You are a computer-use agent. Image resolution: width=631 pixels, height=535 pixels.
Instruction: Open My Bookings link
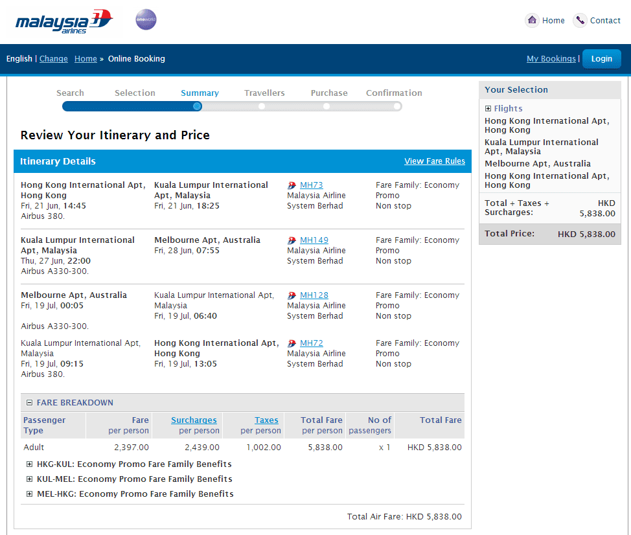click(x=551, y=59)
